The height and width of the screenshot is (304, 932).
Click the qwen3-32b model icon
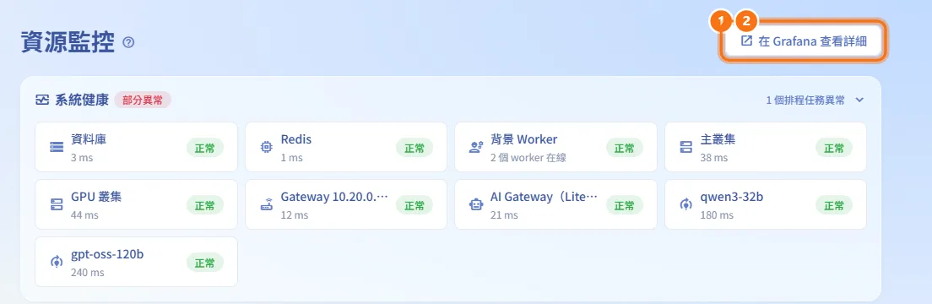686,204
